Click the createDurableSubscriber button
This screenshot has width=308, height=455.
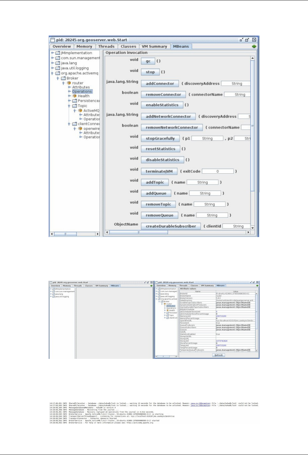[x=171, y=227]
